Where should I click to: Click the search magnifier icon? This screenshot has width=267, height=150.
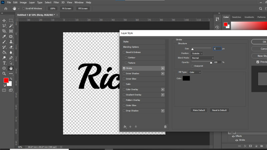pos(261,9)
